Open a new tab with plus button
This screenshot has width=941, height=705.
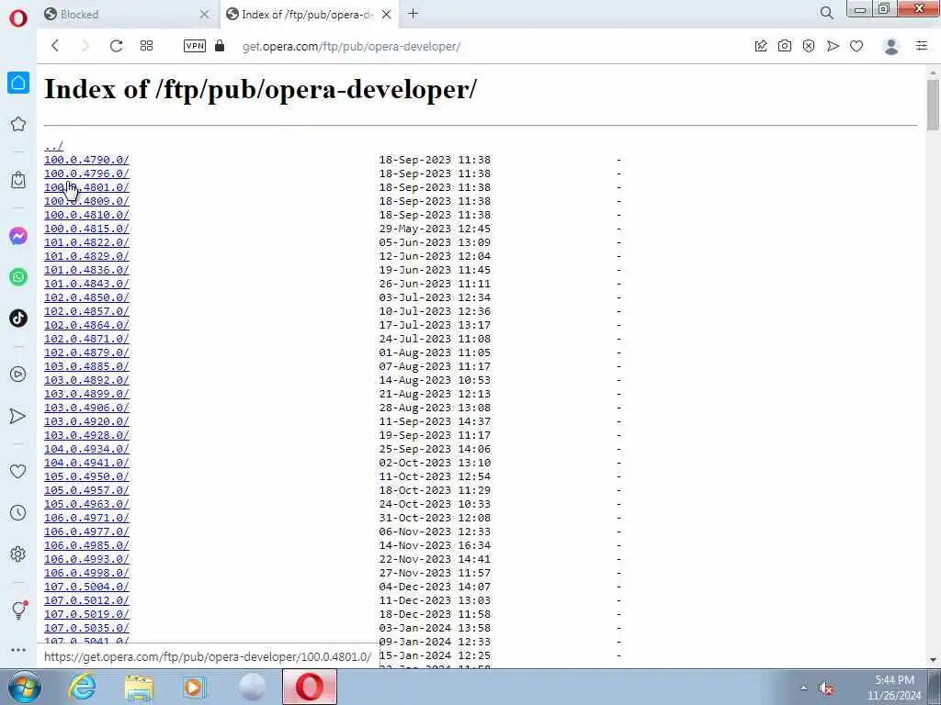tap(413, 14)
